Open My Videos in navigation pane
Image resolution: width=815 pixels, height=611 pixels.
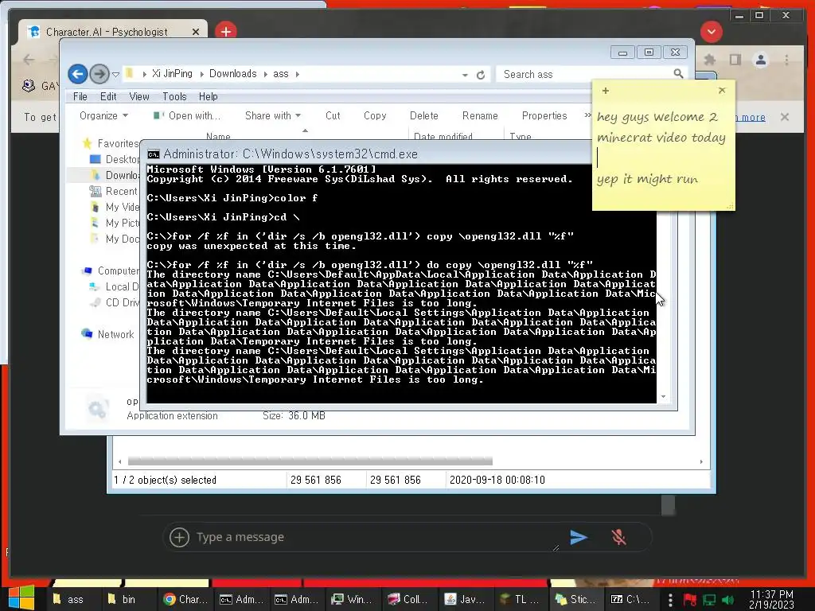click(115, 208)
